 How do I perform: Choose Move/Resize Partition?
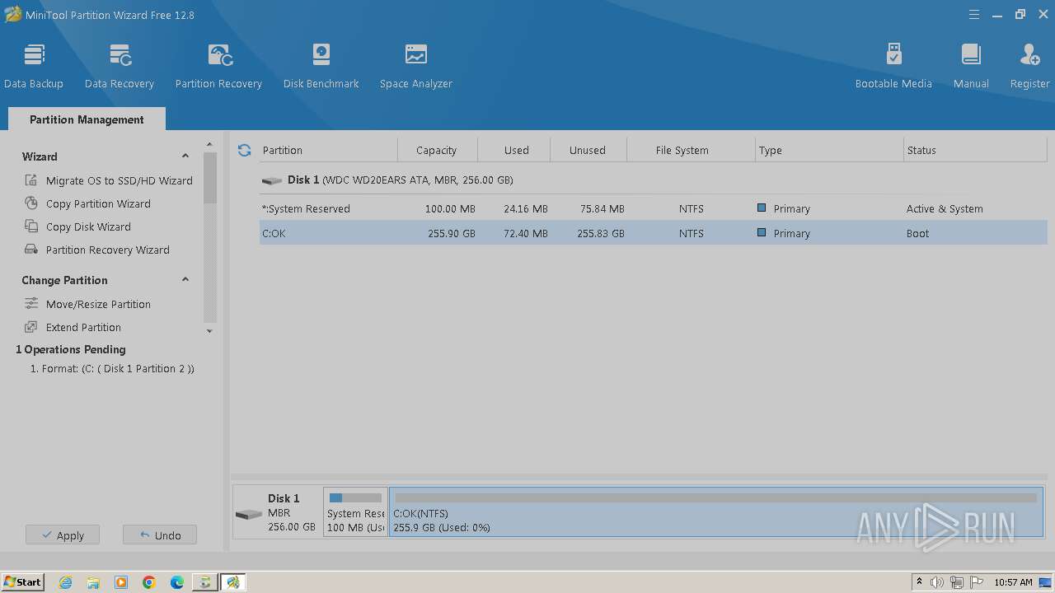click(x=87, y=304)
